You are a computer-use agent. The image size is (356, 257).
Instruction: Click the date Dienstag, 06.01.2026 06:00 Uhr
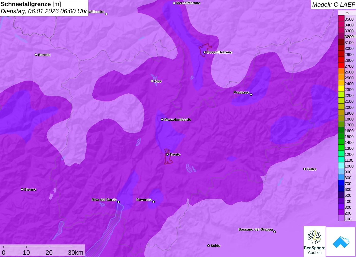[44, 11]
